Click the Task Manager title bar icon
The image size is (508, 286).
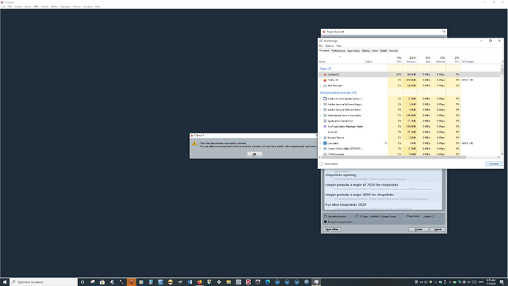tap(321, 41)
